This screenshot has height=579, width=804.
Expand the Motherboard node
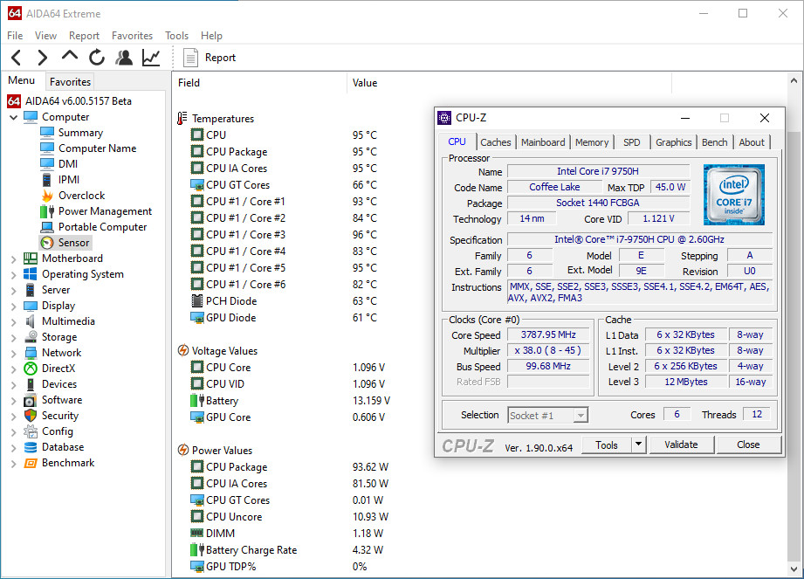click(x=14, y=259)
